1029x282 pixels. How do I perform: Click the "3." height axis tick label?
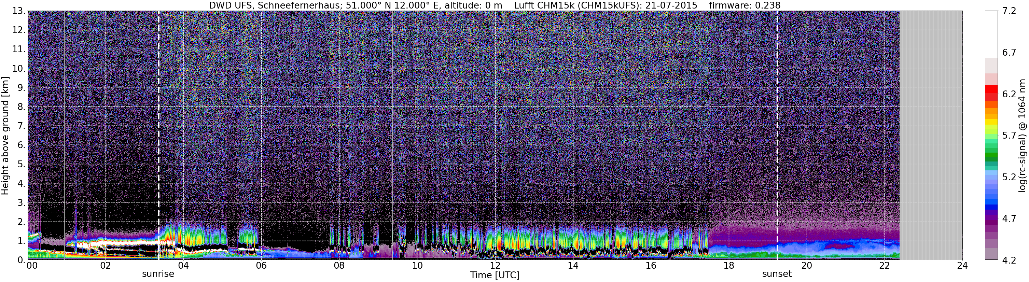(x=22, y=203)
